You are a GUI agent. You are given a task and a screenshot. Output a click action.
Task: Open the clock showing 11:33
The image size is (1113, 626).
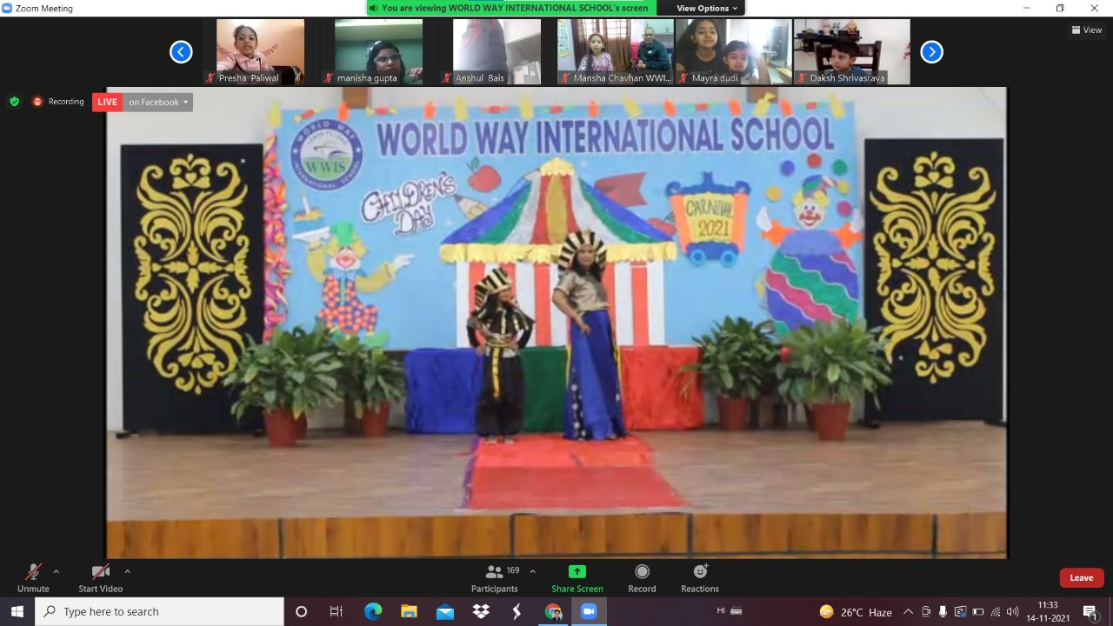click(1048, 612)
